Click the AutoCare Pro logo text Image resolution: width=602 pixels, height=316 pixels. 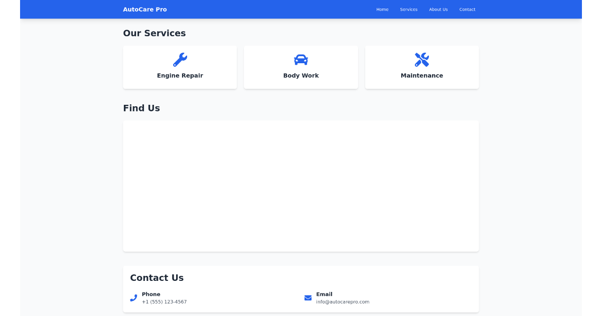pos(145,9)
